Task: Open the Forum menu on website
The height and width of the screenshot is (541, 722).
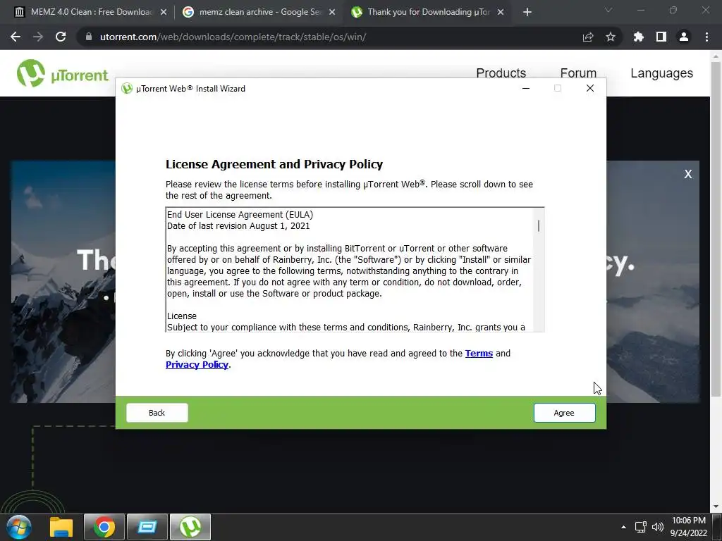Action: click(578, 73)
